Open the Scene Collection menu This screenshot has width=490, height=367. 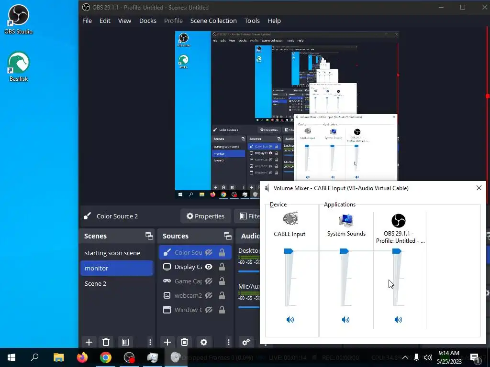[x=213, y=21]
